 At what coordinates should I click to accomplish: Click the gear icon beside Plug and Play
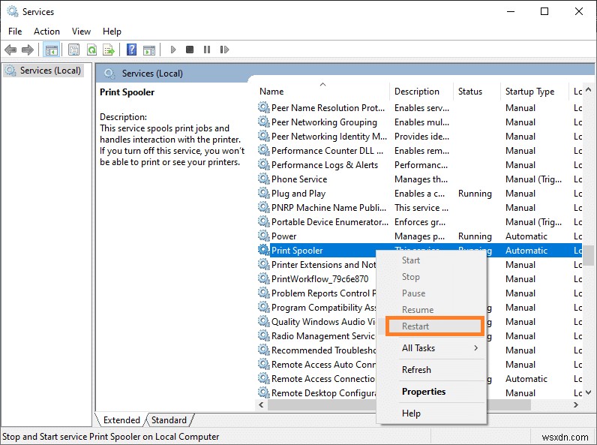(x=263, y=193)
